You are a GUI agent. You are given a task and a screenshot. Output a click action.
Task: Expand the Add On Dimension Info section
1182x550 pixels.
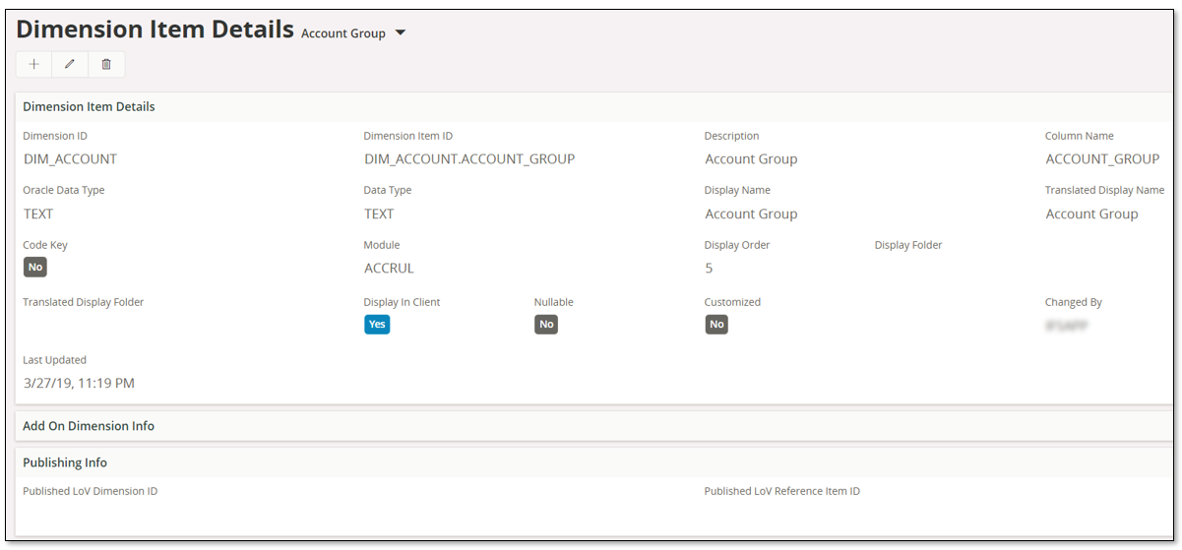pos(596,426)
